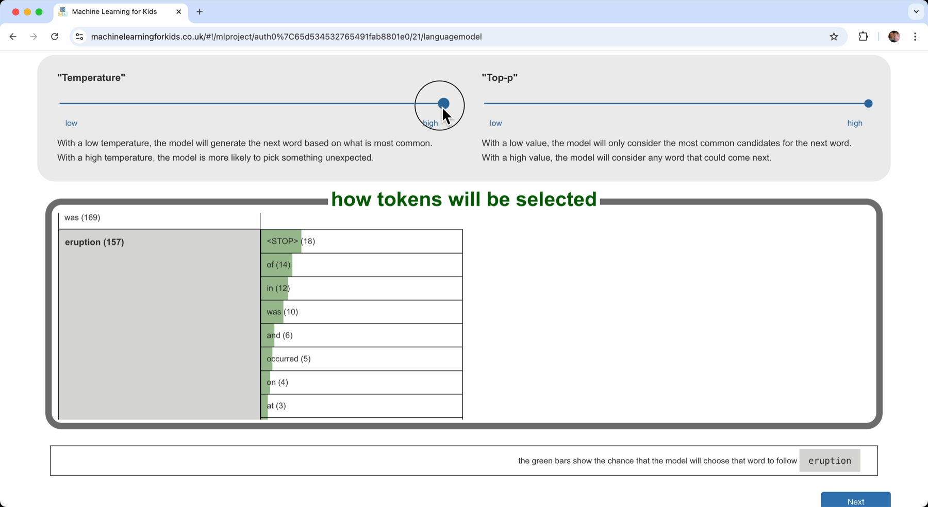Image resolution: width=928 pixels, height=507 pixels.
Task: Select the <STOP> (18) token row
Action: tap(361, 241)
